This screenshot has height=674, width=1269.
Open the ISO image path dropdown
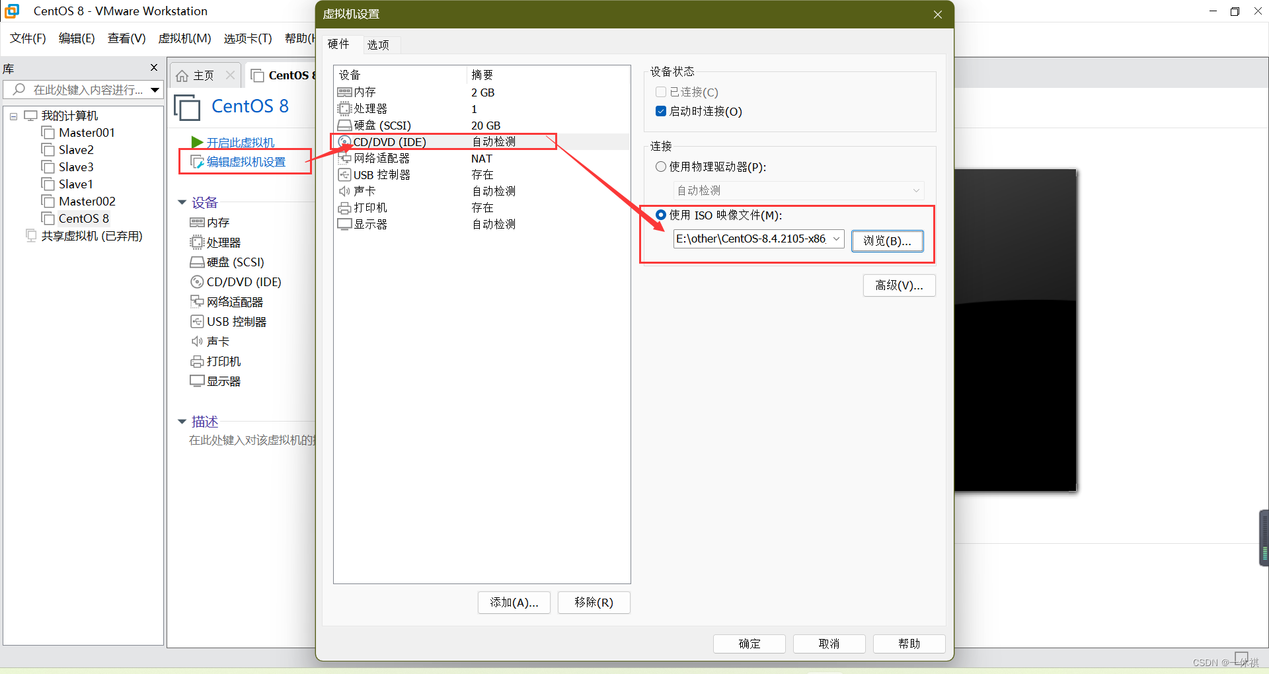pos(836,239)
